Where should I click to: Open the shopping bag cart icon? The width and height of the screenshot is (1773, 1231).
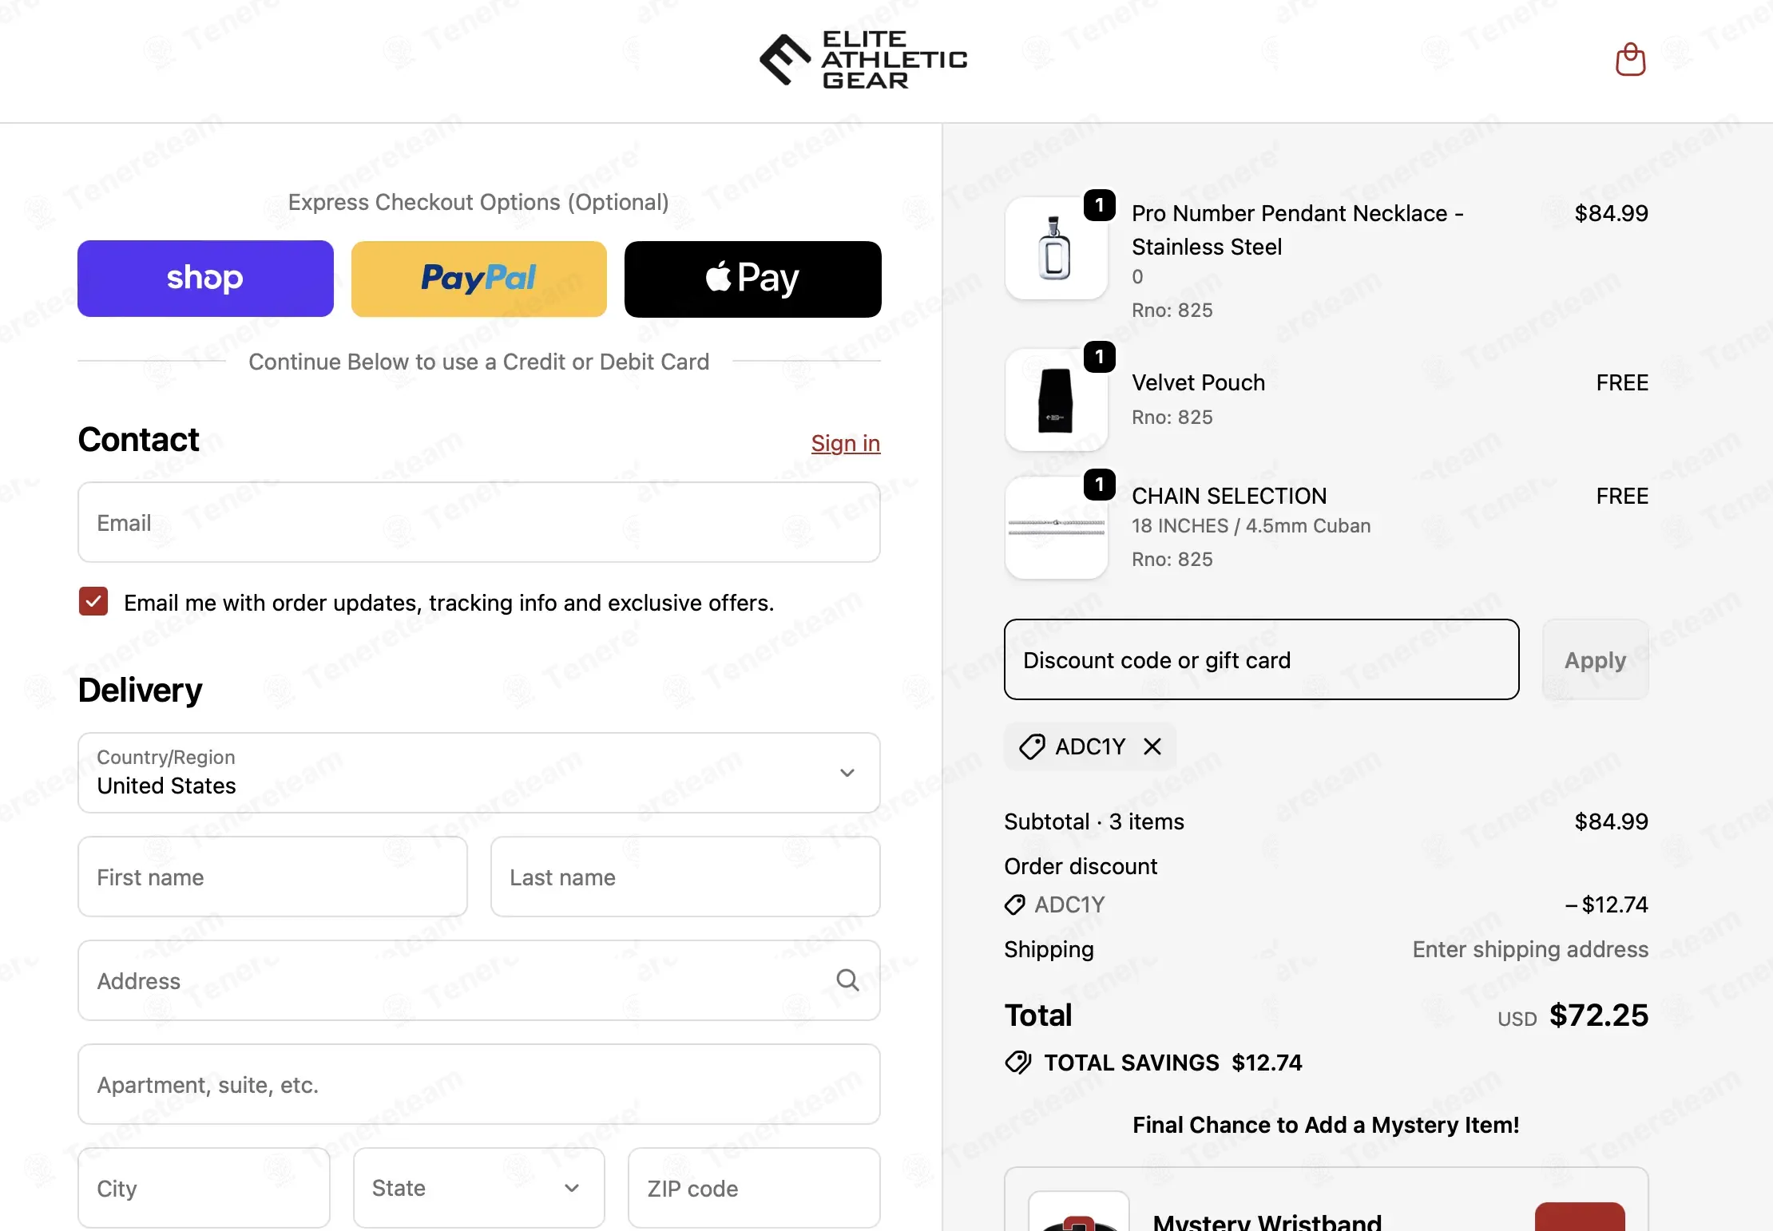tap(1630, 60)
